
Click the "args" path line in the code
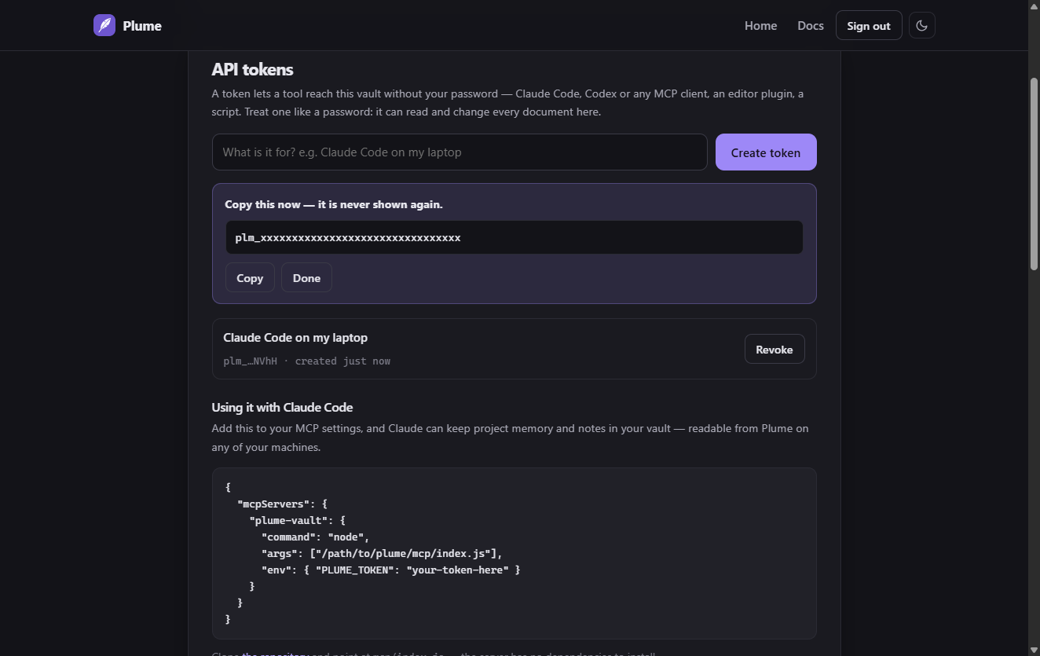click(x=382, y=553)
